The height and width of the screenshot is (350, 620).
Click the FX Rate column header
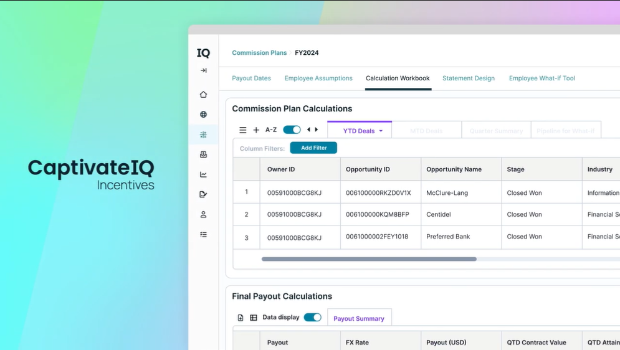pyautogui.click(x=381, y=342)
